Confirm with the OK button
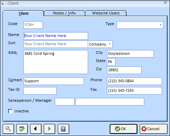 [x=123, y=129]
